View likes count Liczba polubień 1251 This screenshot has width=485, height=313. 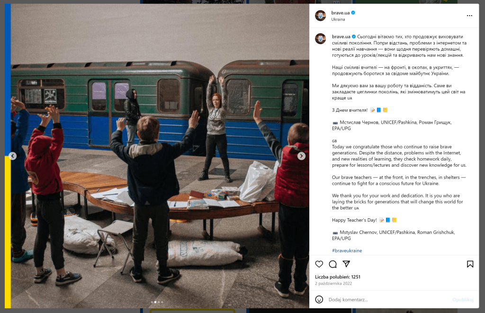click(x=337, y=277)
